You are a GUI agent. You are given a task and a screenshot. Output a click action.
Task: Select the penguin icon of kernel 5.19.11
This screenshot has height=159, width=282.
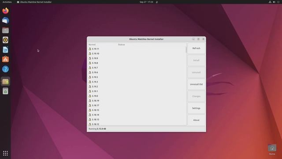click(x=90, y=49)
